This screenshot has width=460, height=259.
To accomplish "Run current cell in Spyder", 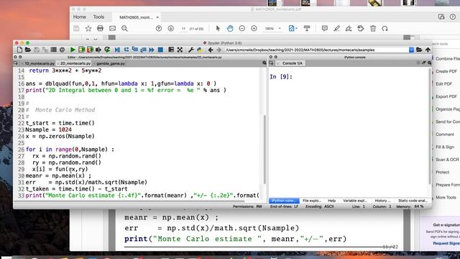I will (x=81, y=50).
